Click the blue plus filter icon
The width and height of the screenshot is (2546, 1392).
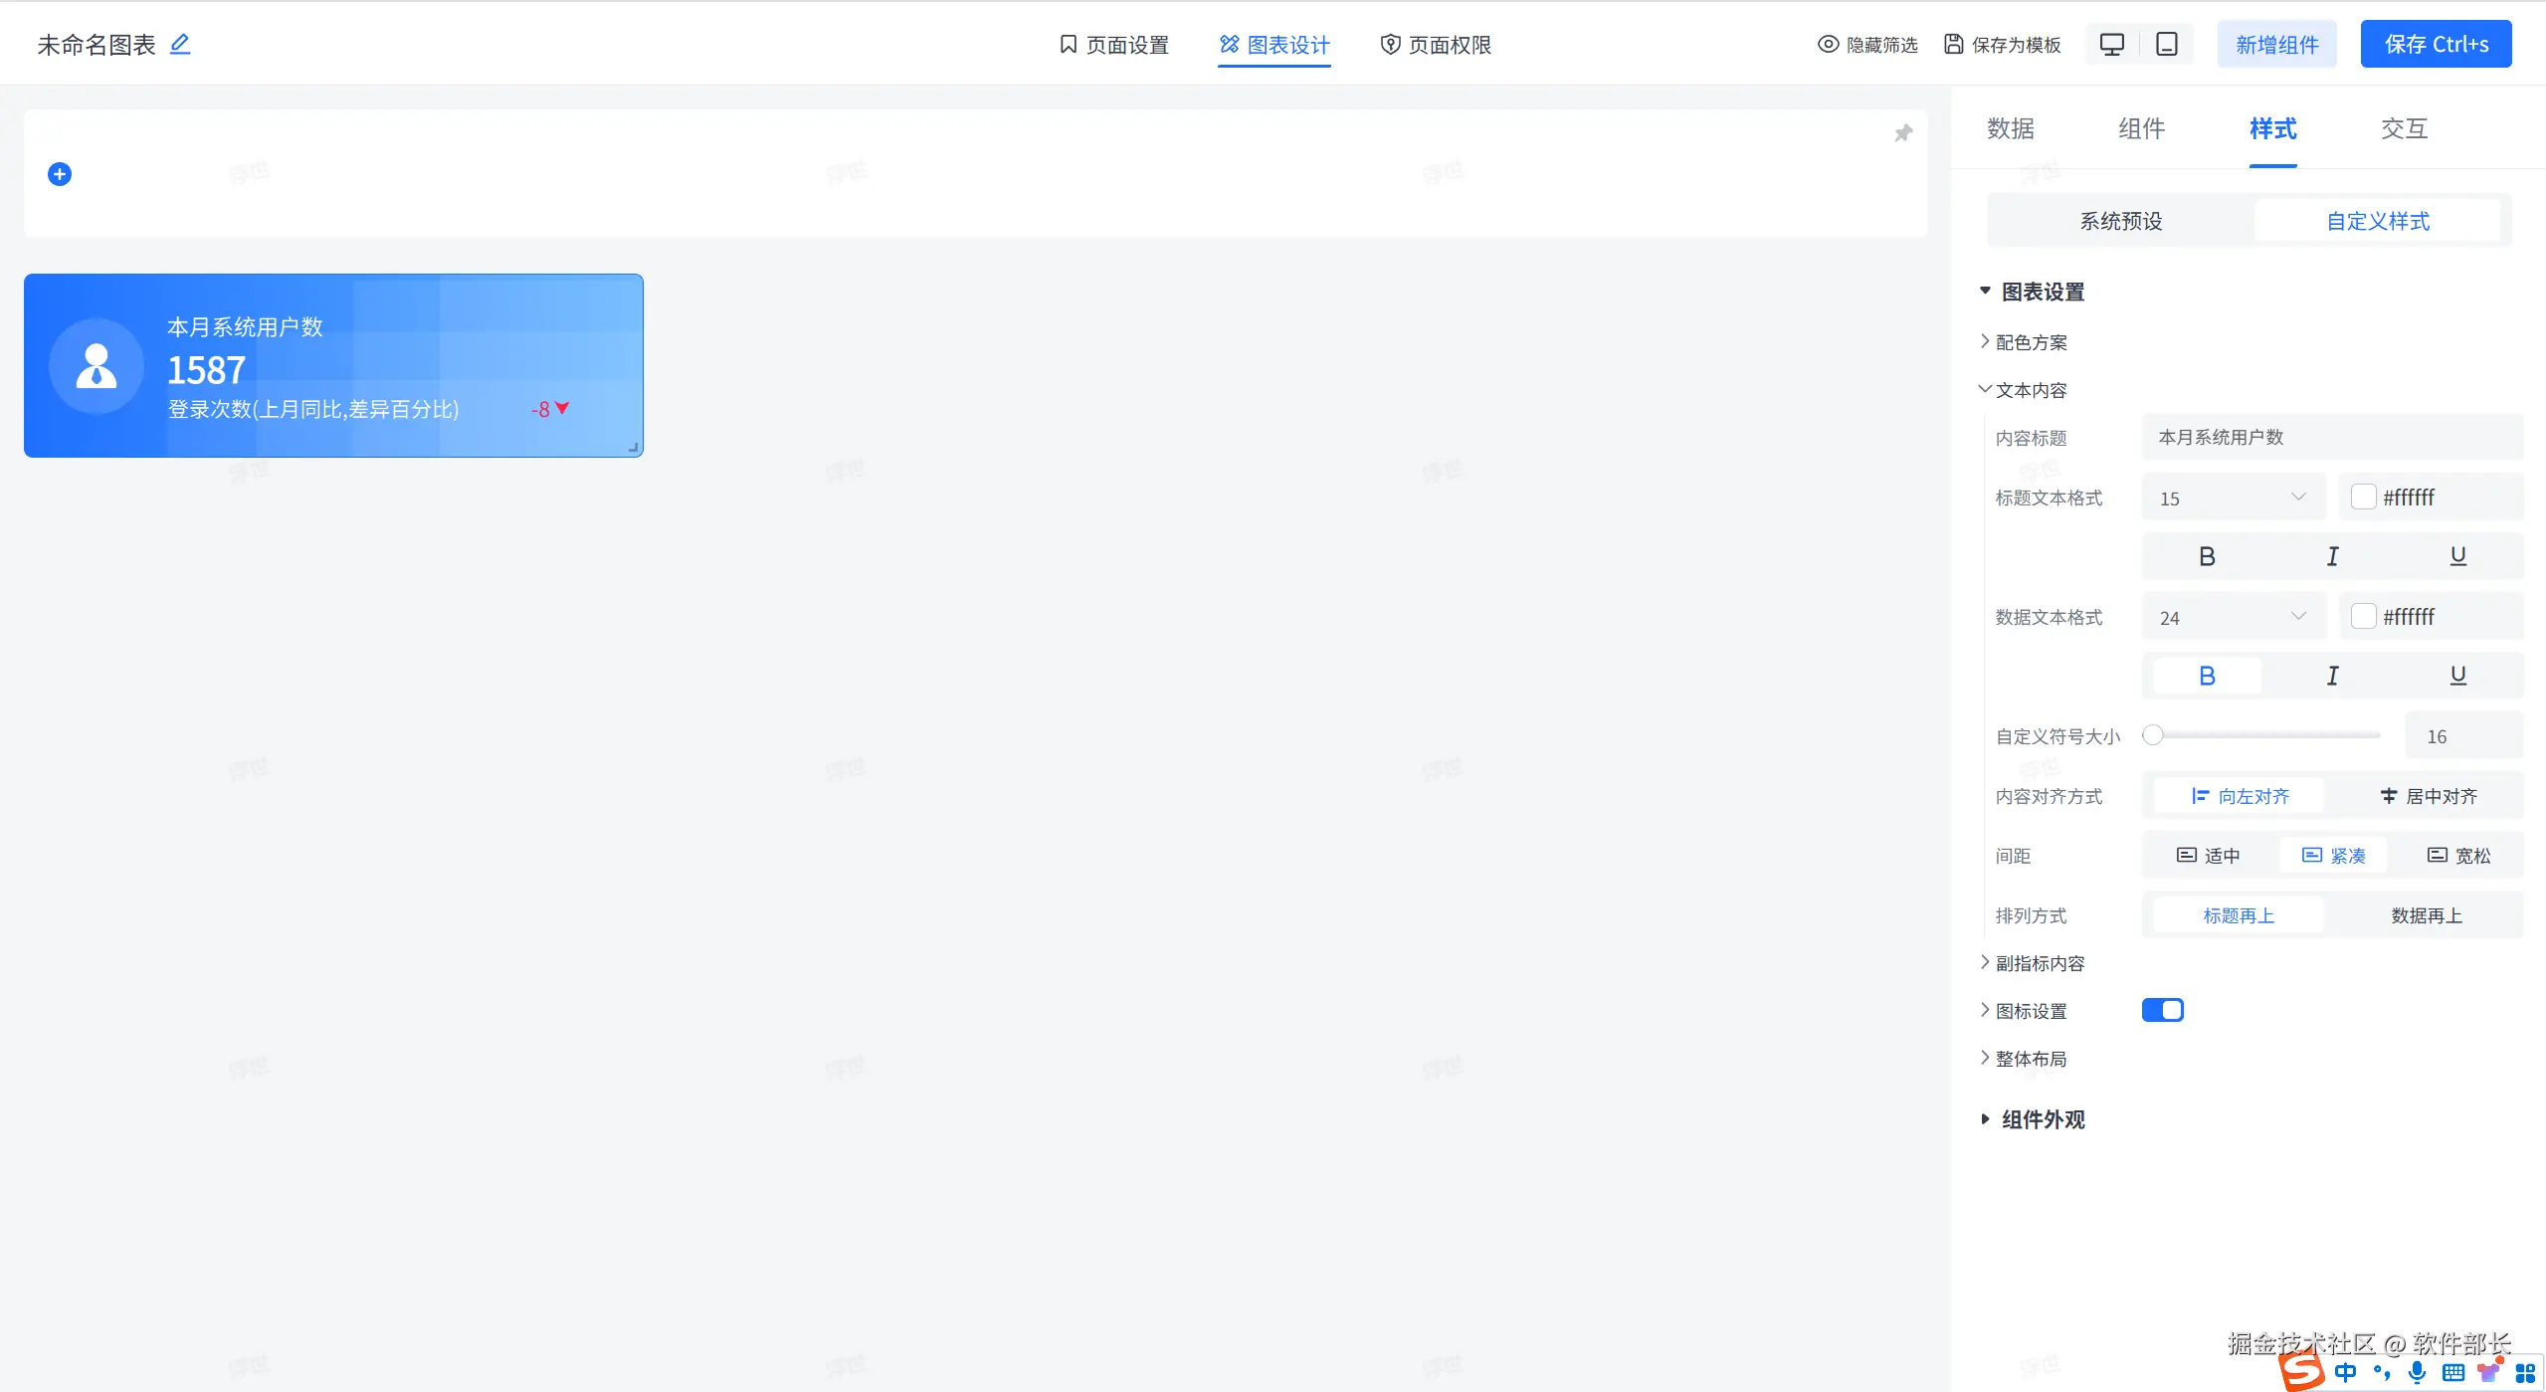click(60, 174)
